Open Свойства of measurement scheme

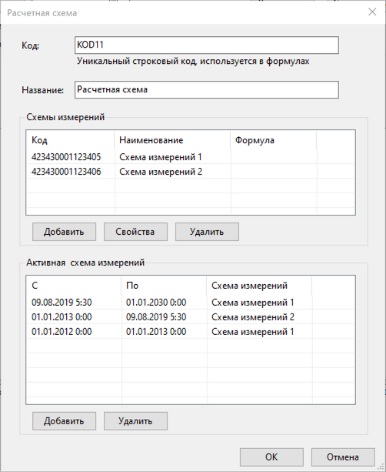tap(135, 232)
